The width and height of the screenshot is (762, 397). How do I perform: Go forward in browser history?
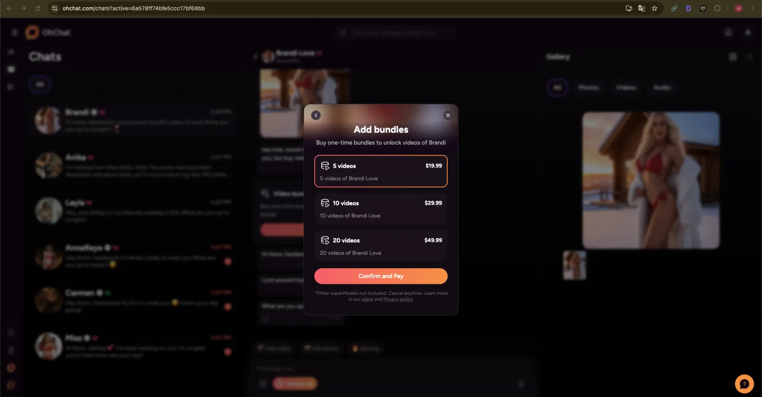[x=23, y=8]
